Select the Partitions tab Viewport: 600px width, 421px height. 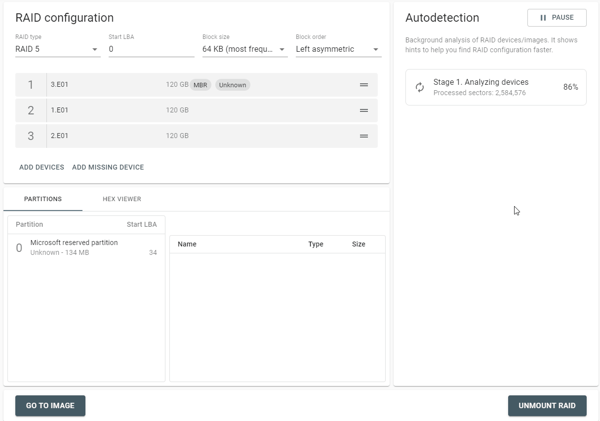43,199
